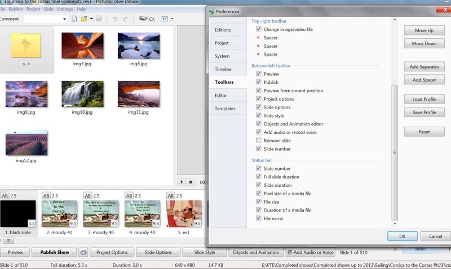Screen dimensions: 451x269
Task: Enable the Remove slide checkbox
Action: tap(259, 140)
